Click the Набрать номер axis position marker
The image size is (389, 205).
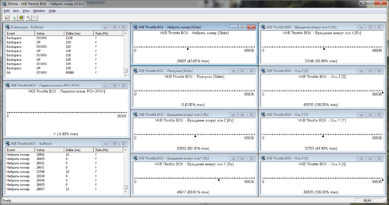[x=188, y=49]
